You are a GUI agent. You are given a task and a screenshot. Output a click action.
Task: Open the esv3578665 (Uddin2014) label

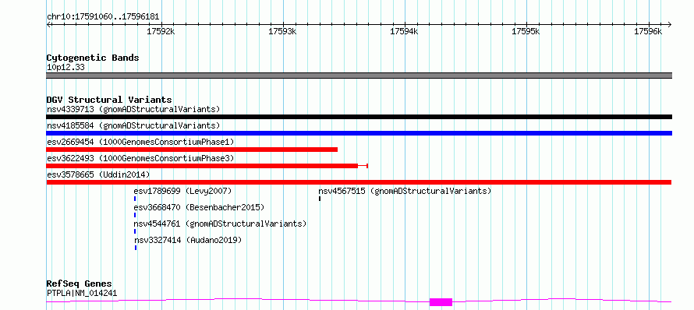click(x=98, y=174)
